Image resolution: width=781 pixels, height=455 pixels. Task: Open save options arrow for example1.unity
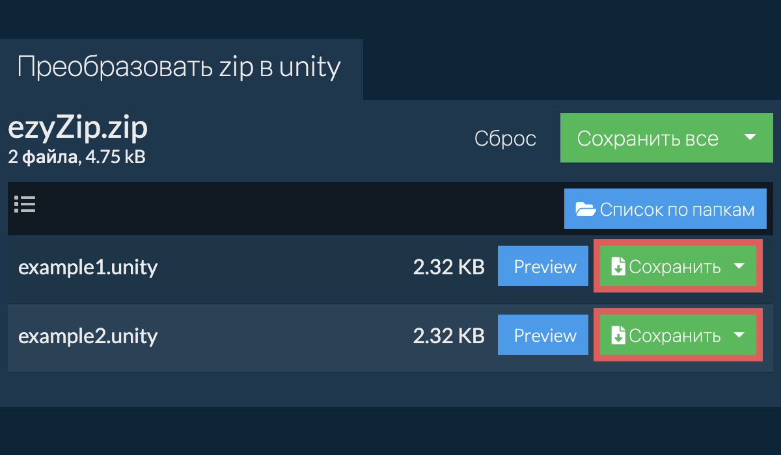[x=739, y=266]
